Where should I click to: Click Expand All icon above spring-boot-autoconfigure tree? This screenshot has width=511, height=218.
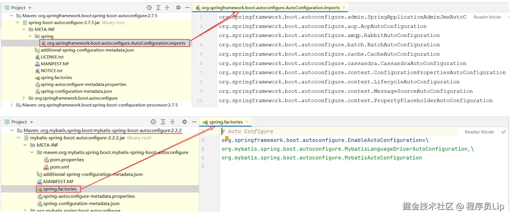click(158, 8)
